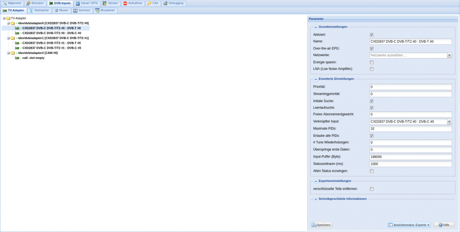Image resolution: width=460 pixels, height=232 pixels.
Task: Collapse the /dev/dvb/adapter2 CAM tree node
Action: click(x=8, y=53)
